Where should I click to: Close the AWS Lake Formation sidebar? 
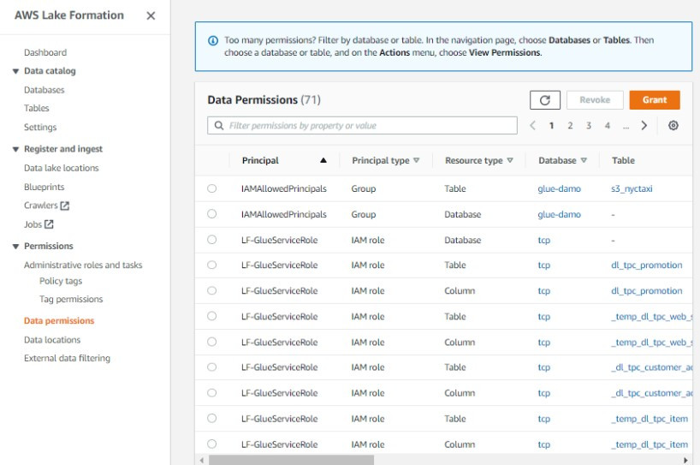(151, 16)
